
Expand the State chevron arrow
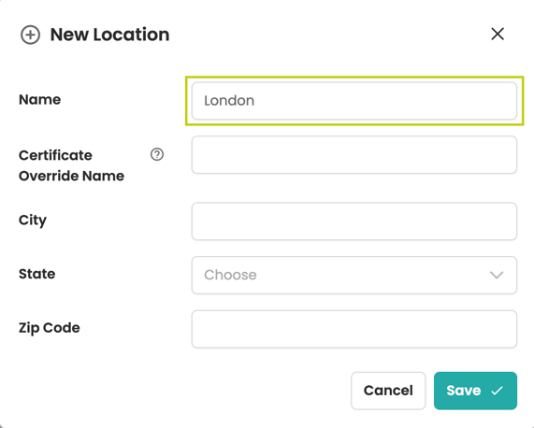(497, 275)
